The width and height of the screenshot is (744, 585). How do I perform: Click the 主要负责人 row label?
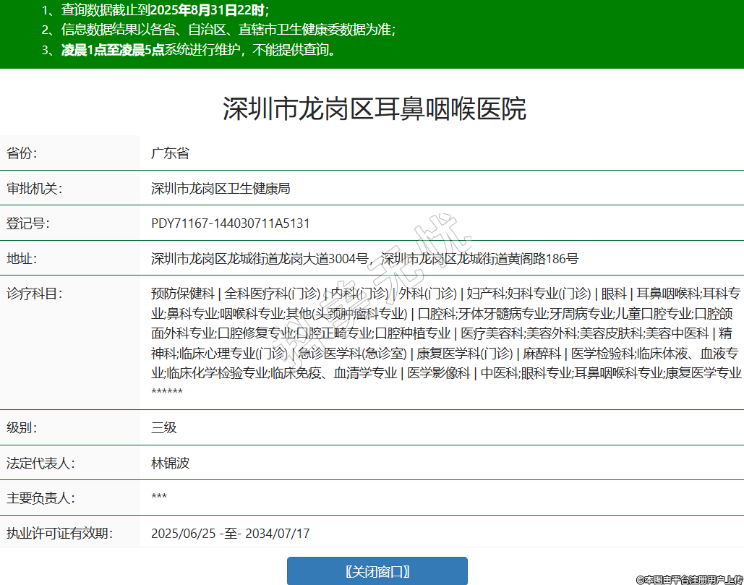coord(40,498)
